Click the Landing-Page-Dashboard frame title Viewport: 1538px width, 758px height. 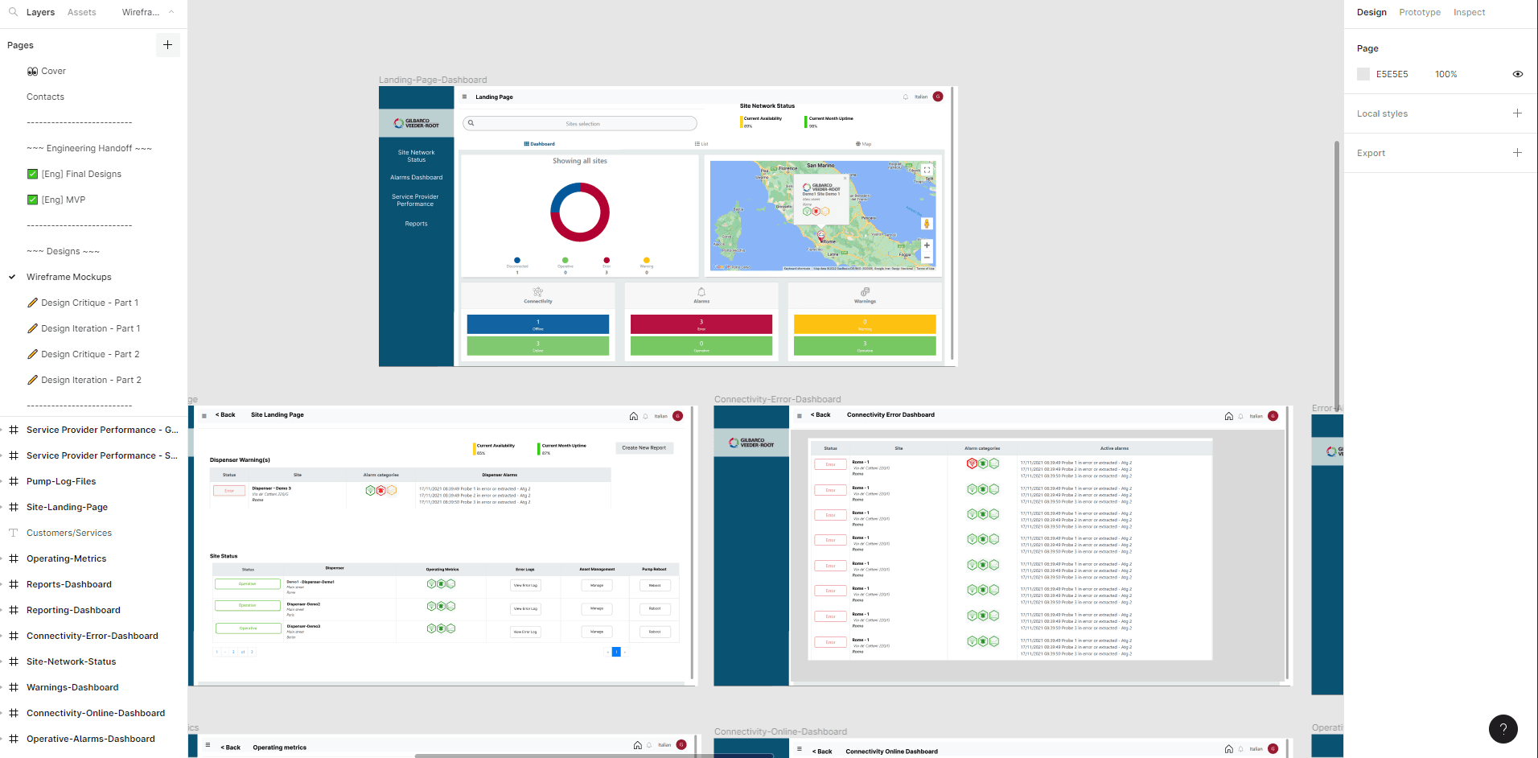tap(433, 80)
